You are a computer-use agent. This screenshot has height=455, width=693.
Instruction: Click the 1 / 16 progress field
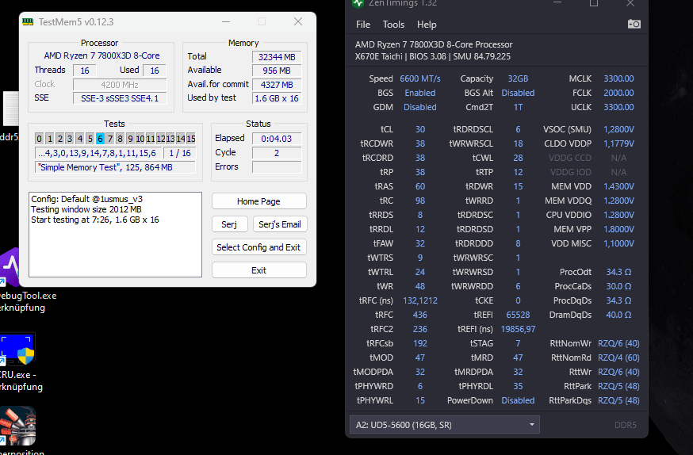[x=180, y=153]
